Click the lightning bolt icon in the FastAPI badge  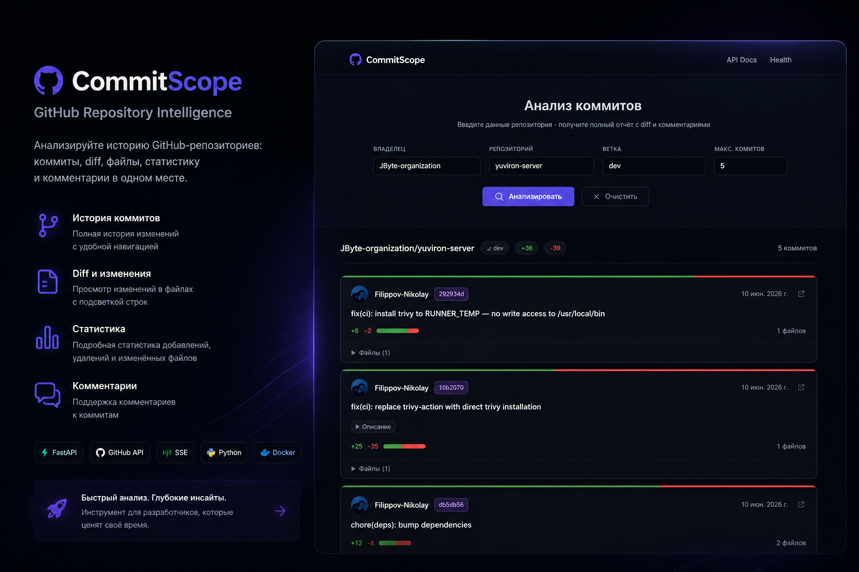(45, 452)
